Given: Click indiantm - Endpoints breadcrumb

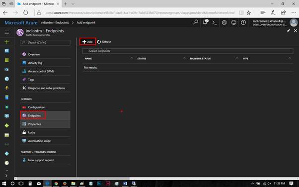Looking at the screenshot, I should pos(55,22).
